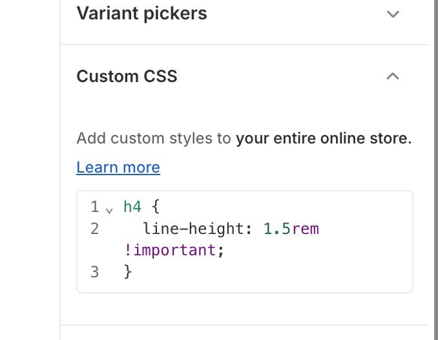The height and width of the screenshot is (340, 438).
Task: Click the bold 'your entire online store' text
Action: [x=323, y=138]
